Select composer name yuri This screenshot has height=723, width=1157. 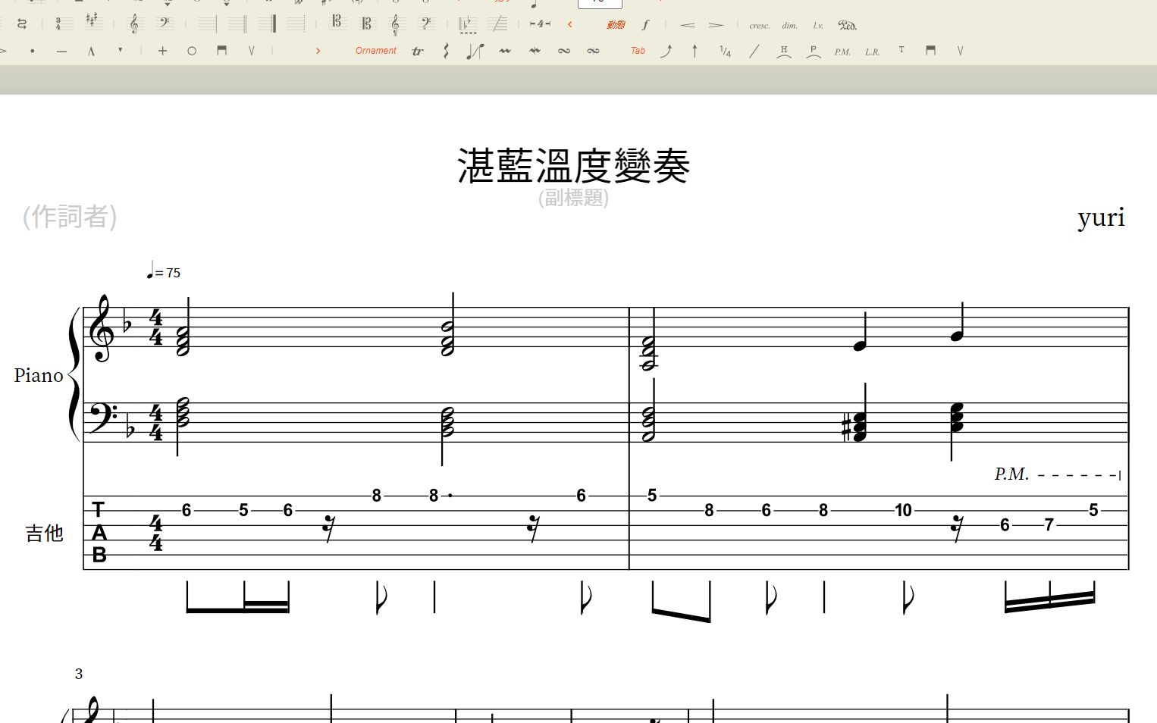click(x=1101, y=218)
